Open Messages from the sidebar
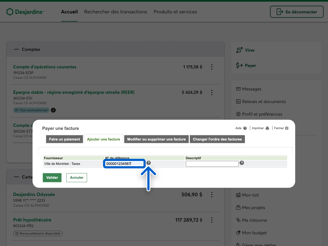 point(251,89)
